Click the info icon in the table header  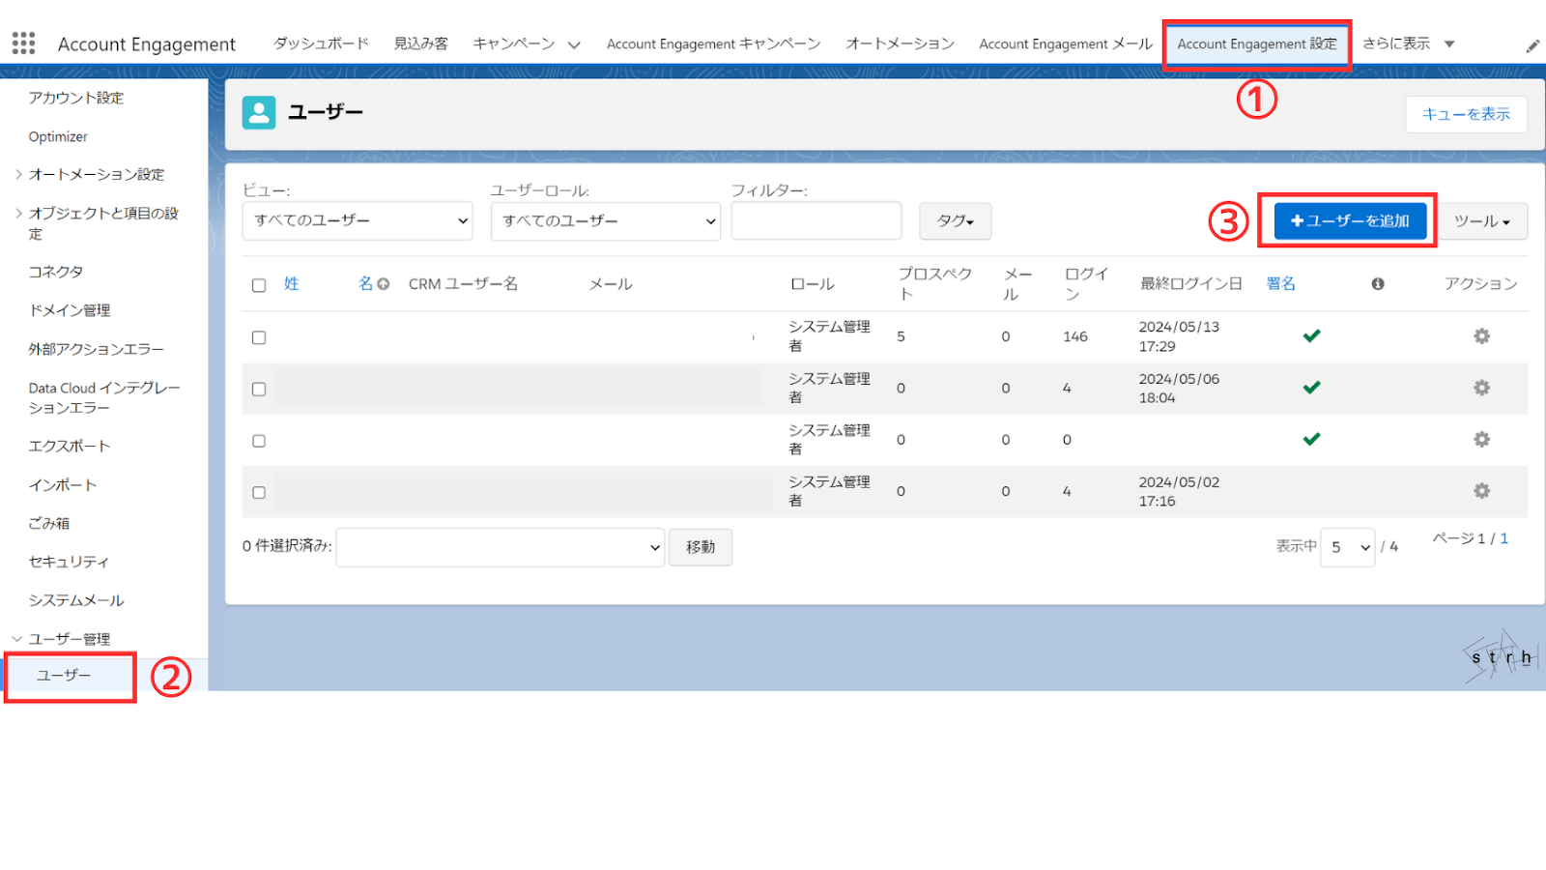(1379, 283)
